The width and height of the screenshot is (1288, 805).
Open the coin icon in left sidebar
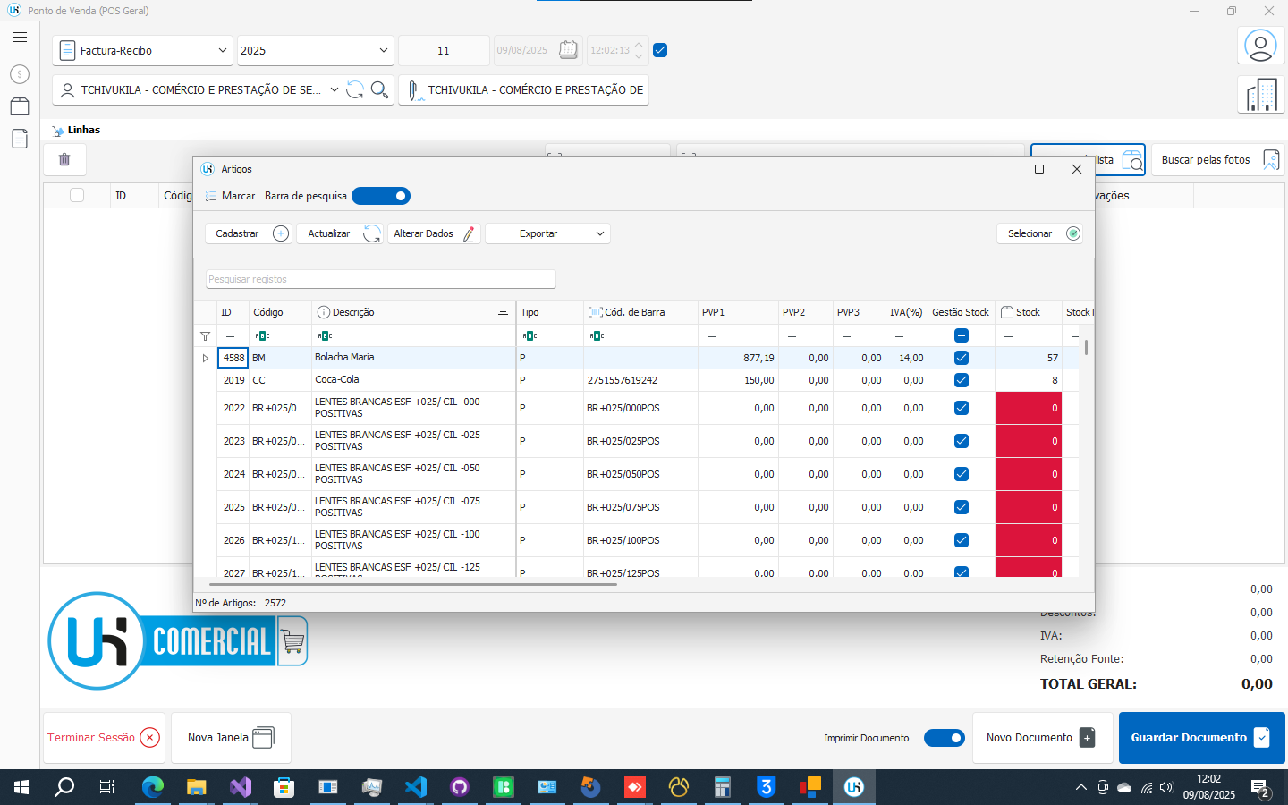[20, 74]
